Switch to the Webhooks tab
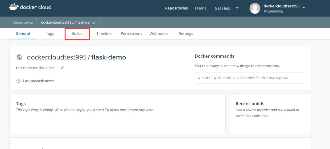The width and height of the screenshot is (330, 149). 159,33
